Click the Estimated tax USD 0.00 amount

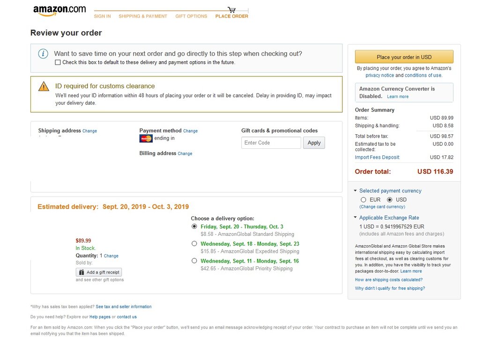[x=443, y=144]
